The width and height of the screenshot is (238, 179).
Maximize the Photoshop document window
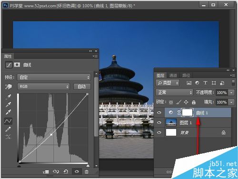[x=213, y=5]
